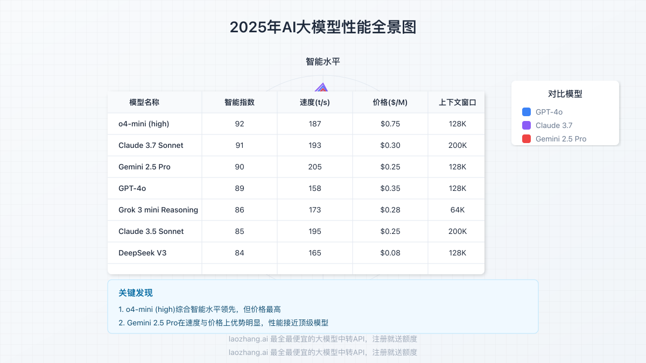Select the Gemini 2.5 Pro table row name
646x363 pixels.
point(144,167)
